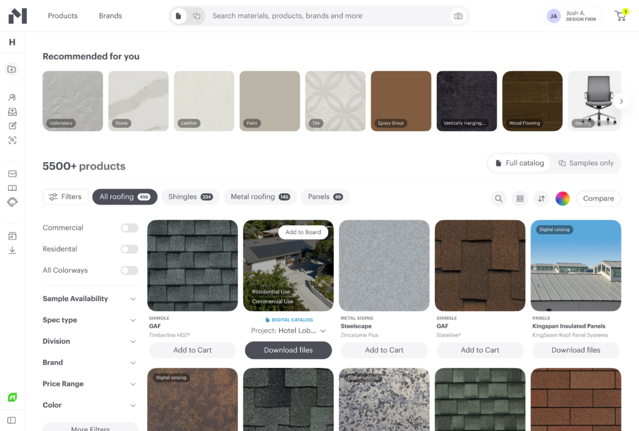
Task: Toggle the Residental filter on
Action: [x=129, y=249]
